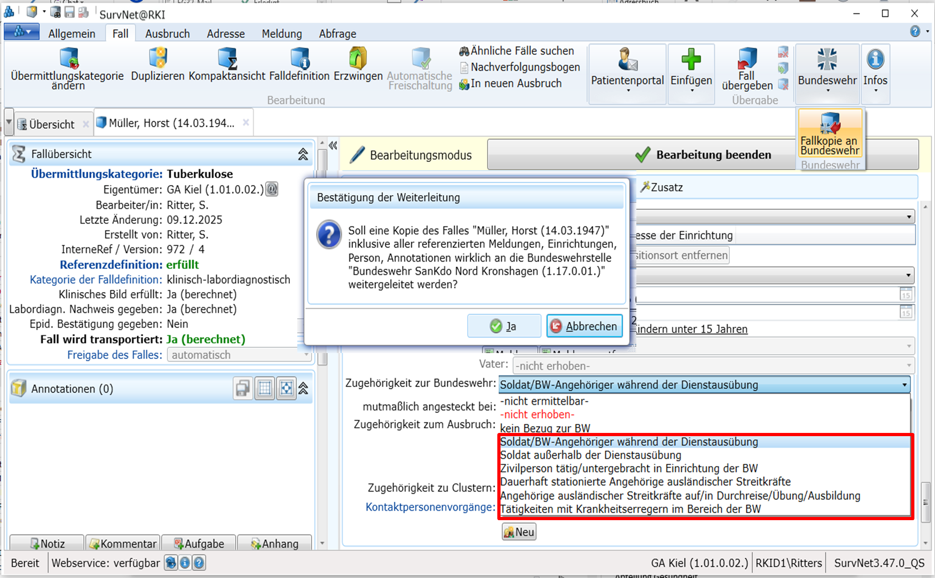Click the @ icon beside Eigentümer
The width and height of the screenshot is (935, 578).
tap(272, 189)
